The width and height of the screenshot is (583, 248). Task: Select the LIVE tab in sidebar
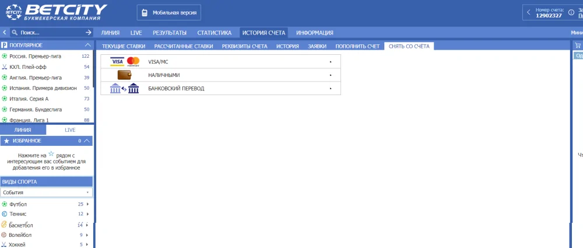[70, 130]
